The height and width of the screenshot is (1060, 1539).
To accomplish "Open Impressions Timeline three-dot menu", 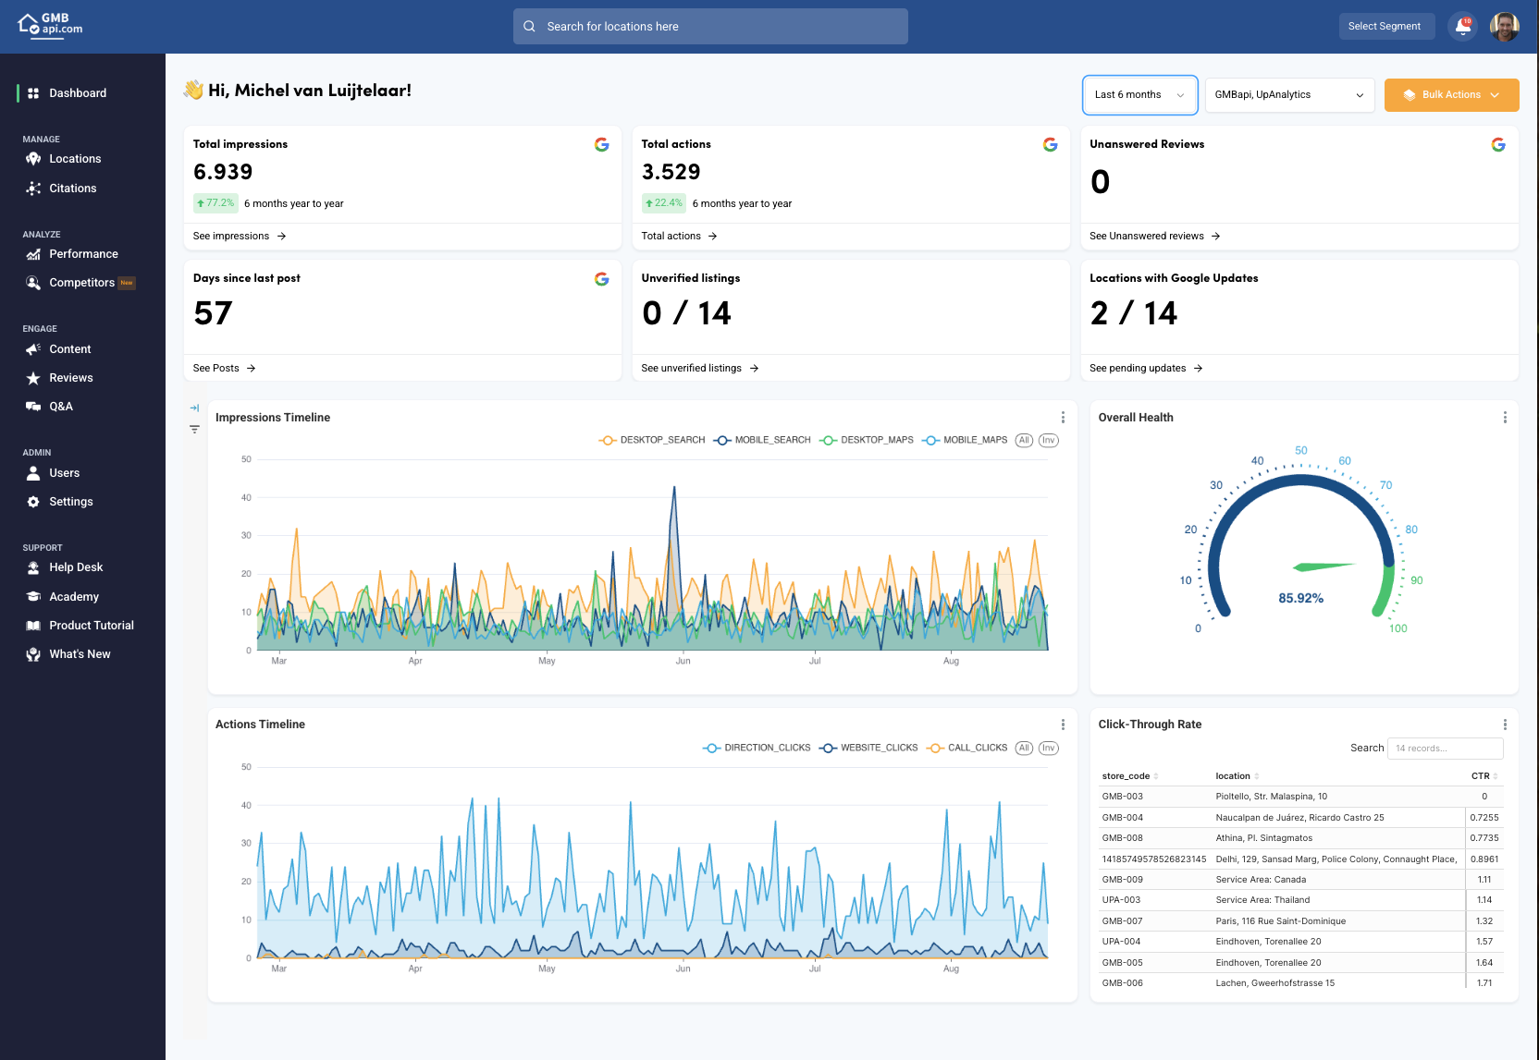I will coord(1063,418).
